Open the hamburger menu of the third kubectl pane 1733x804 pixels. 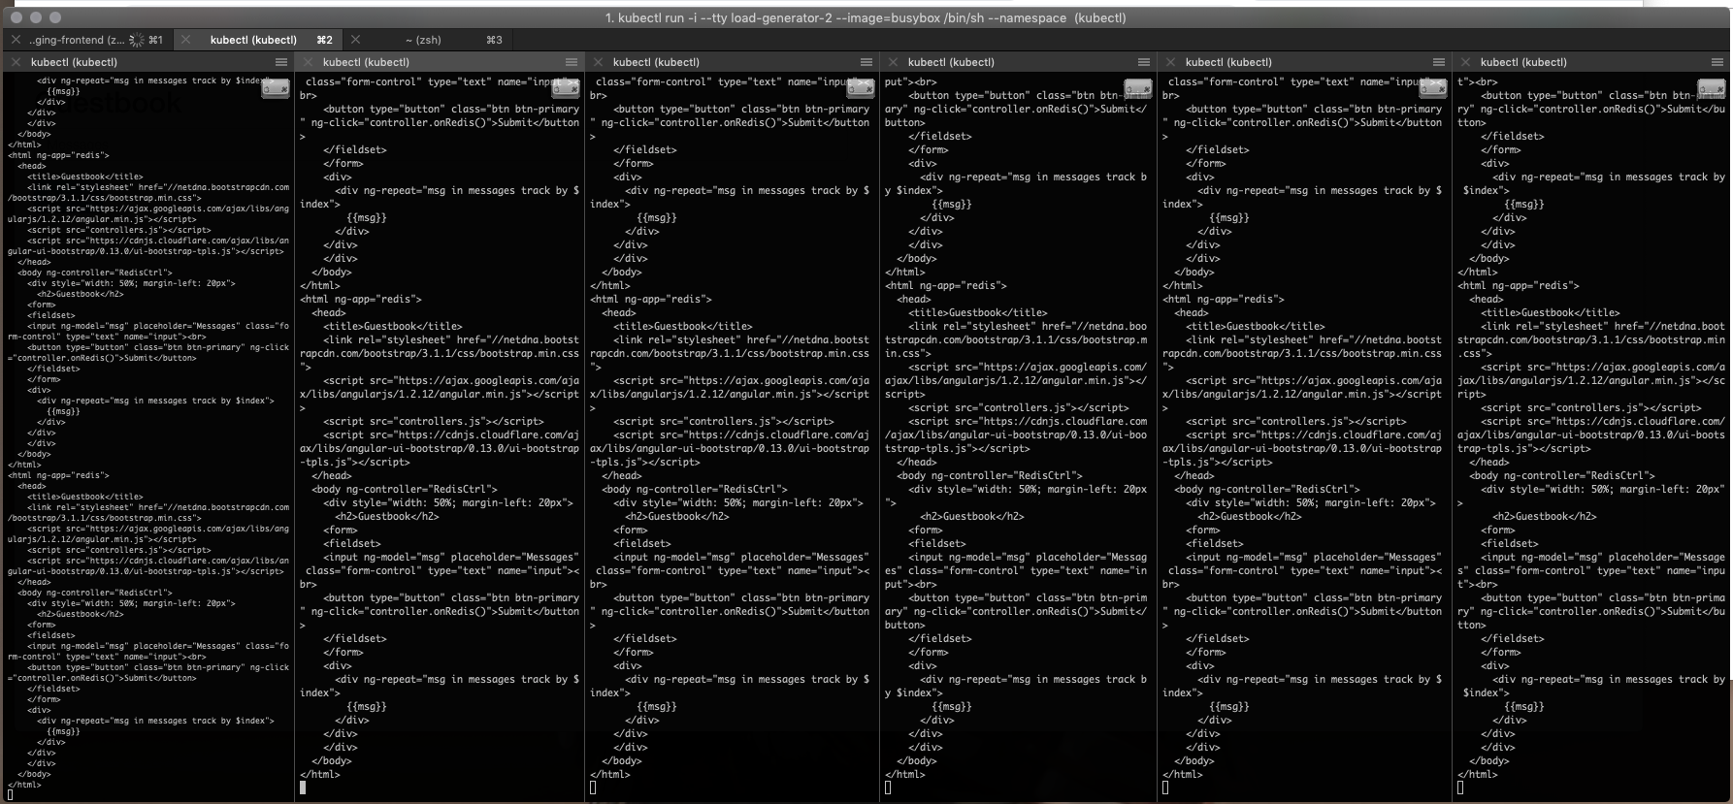pyautogui.click(x=866, y=62)
